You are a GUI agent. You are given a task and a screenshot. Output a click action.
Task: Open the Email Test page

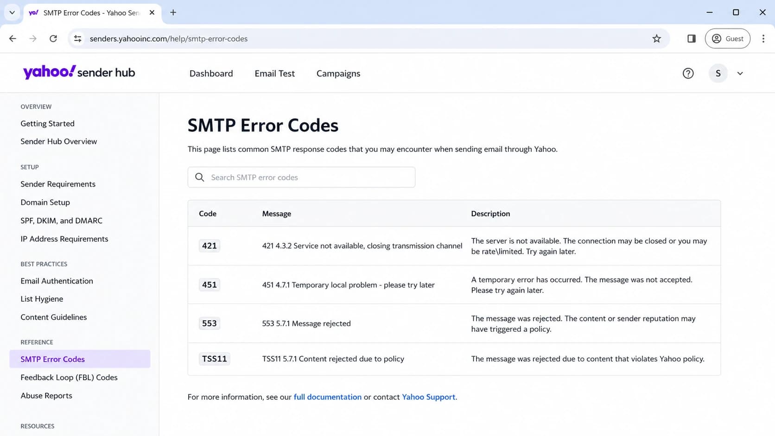point(274,73)
